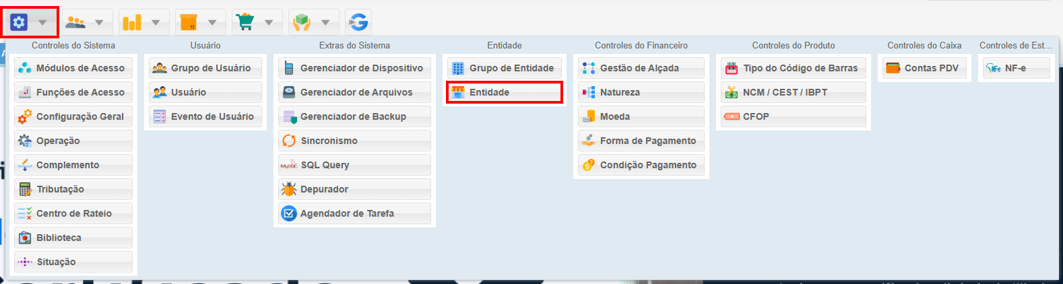Click the Contas PDV wallet icon

click(x=893, y=68)
